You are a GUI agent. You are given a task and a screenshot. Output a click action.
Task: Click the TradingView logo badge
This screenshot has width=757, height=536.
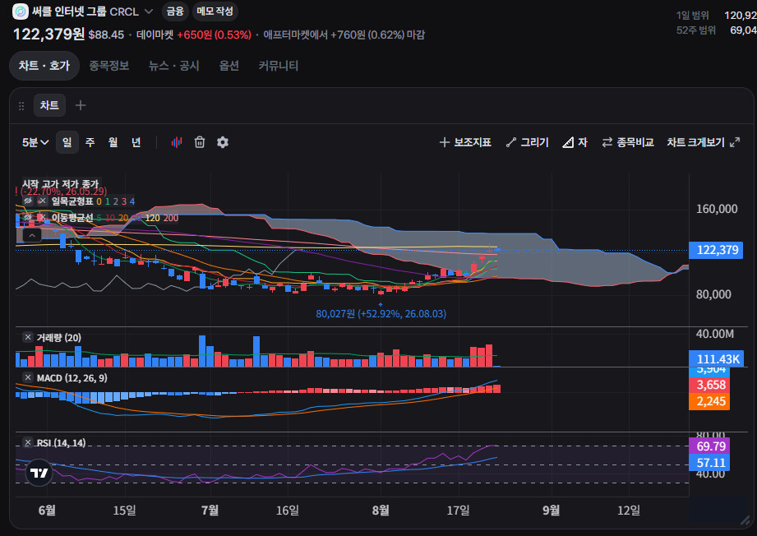[39, 473]
